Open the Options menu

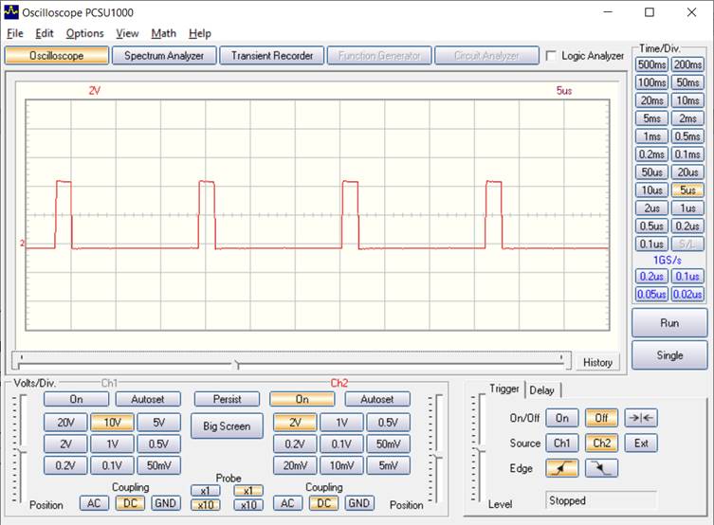click(84, 33)
